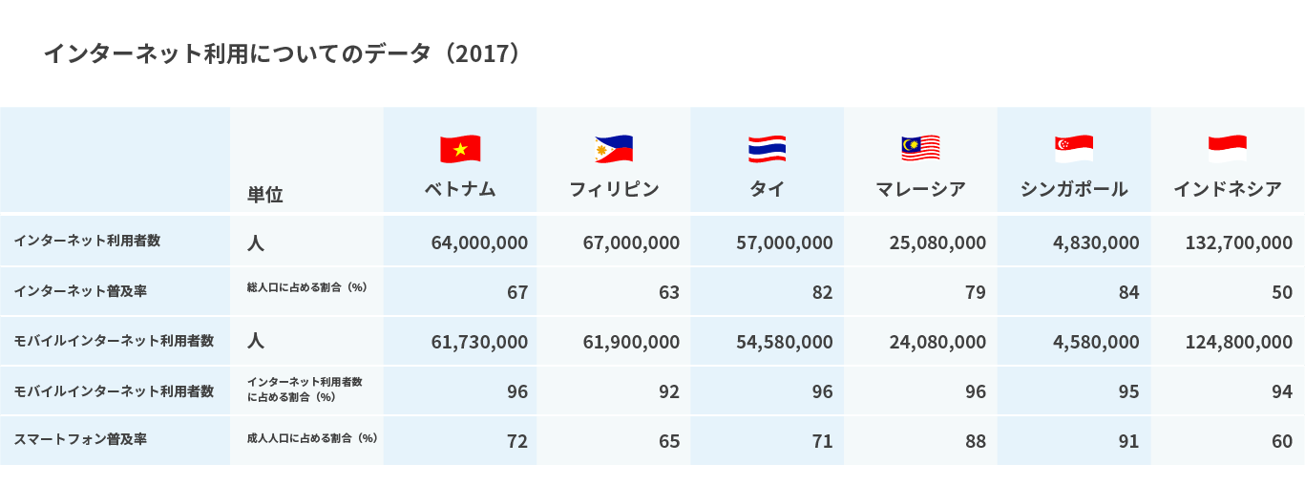Click the Indonesia flag icon
Screen dimensions: 1305x485
pyautogui.click(x=1228, y=149)
